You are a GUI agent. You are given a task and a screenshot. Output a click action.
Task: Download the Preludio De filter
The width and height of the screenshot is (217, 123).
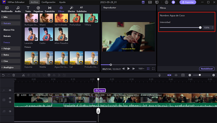point(96,63)
